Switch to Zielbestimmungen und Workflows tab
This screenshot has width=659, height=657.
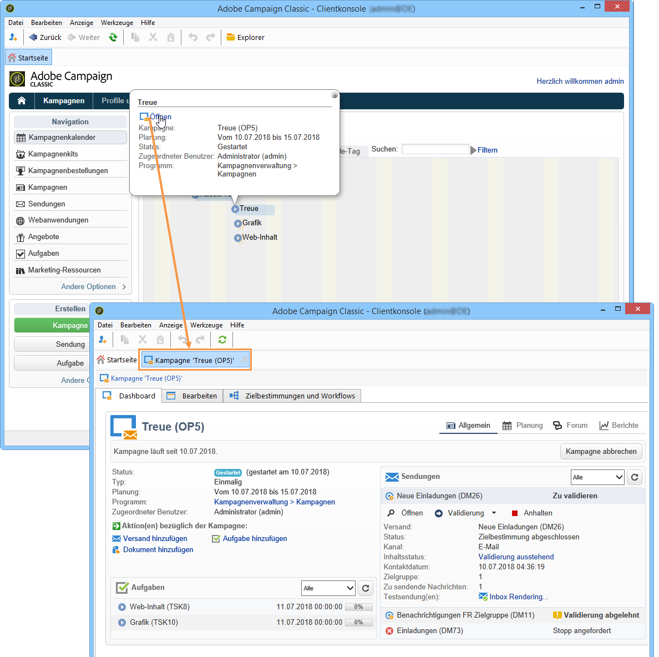coord(292,396)
